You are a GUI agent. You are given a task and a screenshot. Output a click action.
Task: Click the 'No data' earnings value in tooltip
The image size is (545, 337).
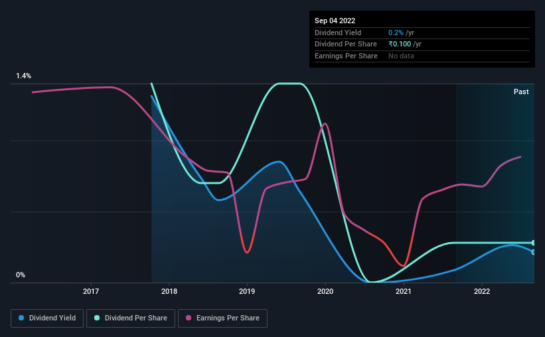coord(401,56)
